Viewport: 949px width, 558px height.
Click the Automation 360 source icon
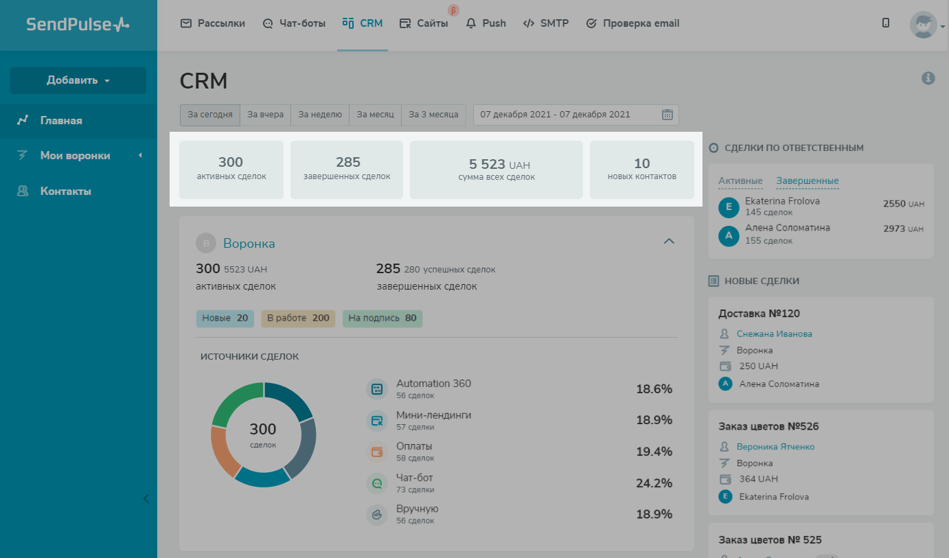pos(377,389)
